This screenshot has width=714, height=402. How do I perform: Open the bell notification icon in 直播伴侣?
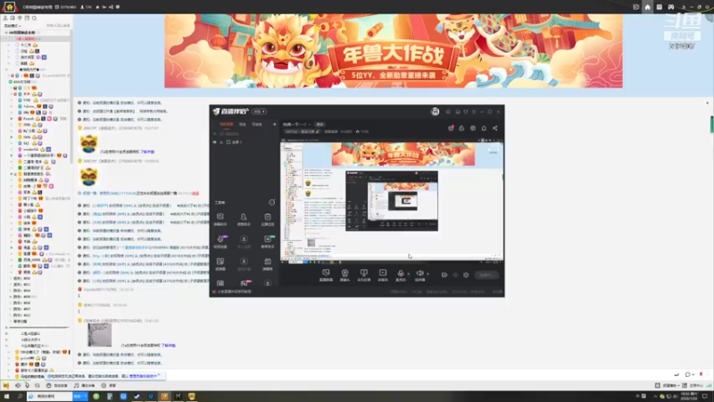point(484,128)
